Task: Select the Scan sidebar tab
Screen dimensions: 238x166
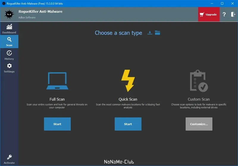Action: coord(9,42)
